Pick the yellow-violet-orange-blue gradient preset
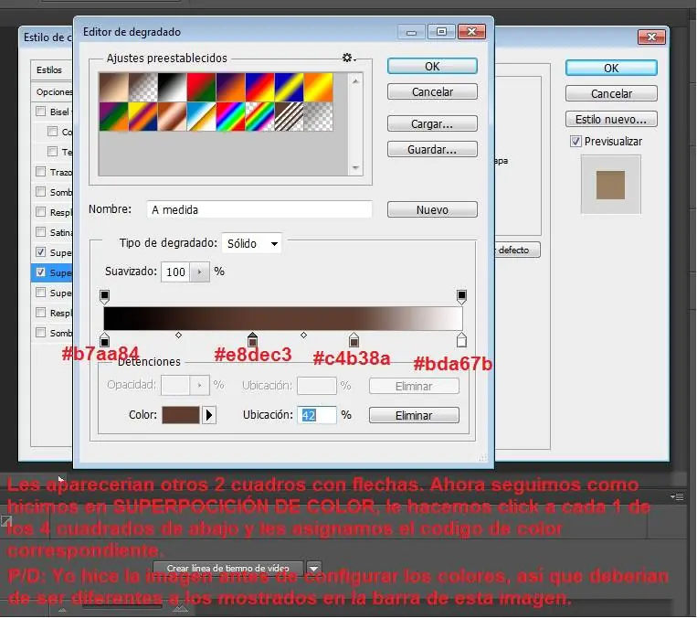The image size is (697, 618). 143,117
